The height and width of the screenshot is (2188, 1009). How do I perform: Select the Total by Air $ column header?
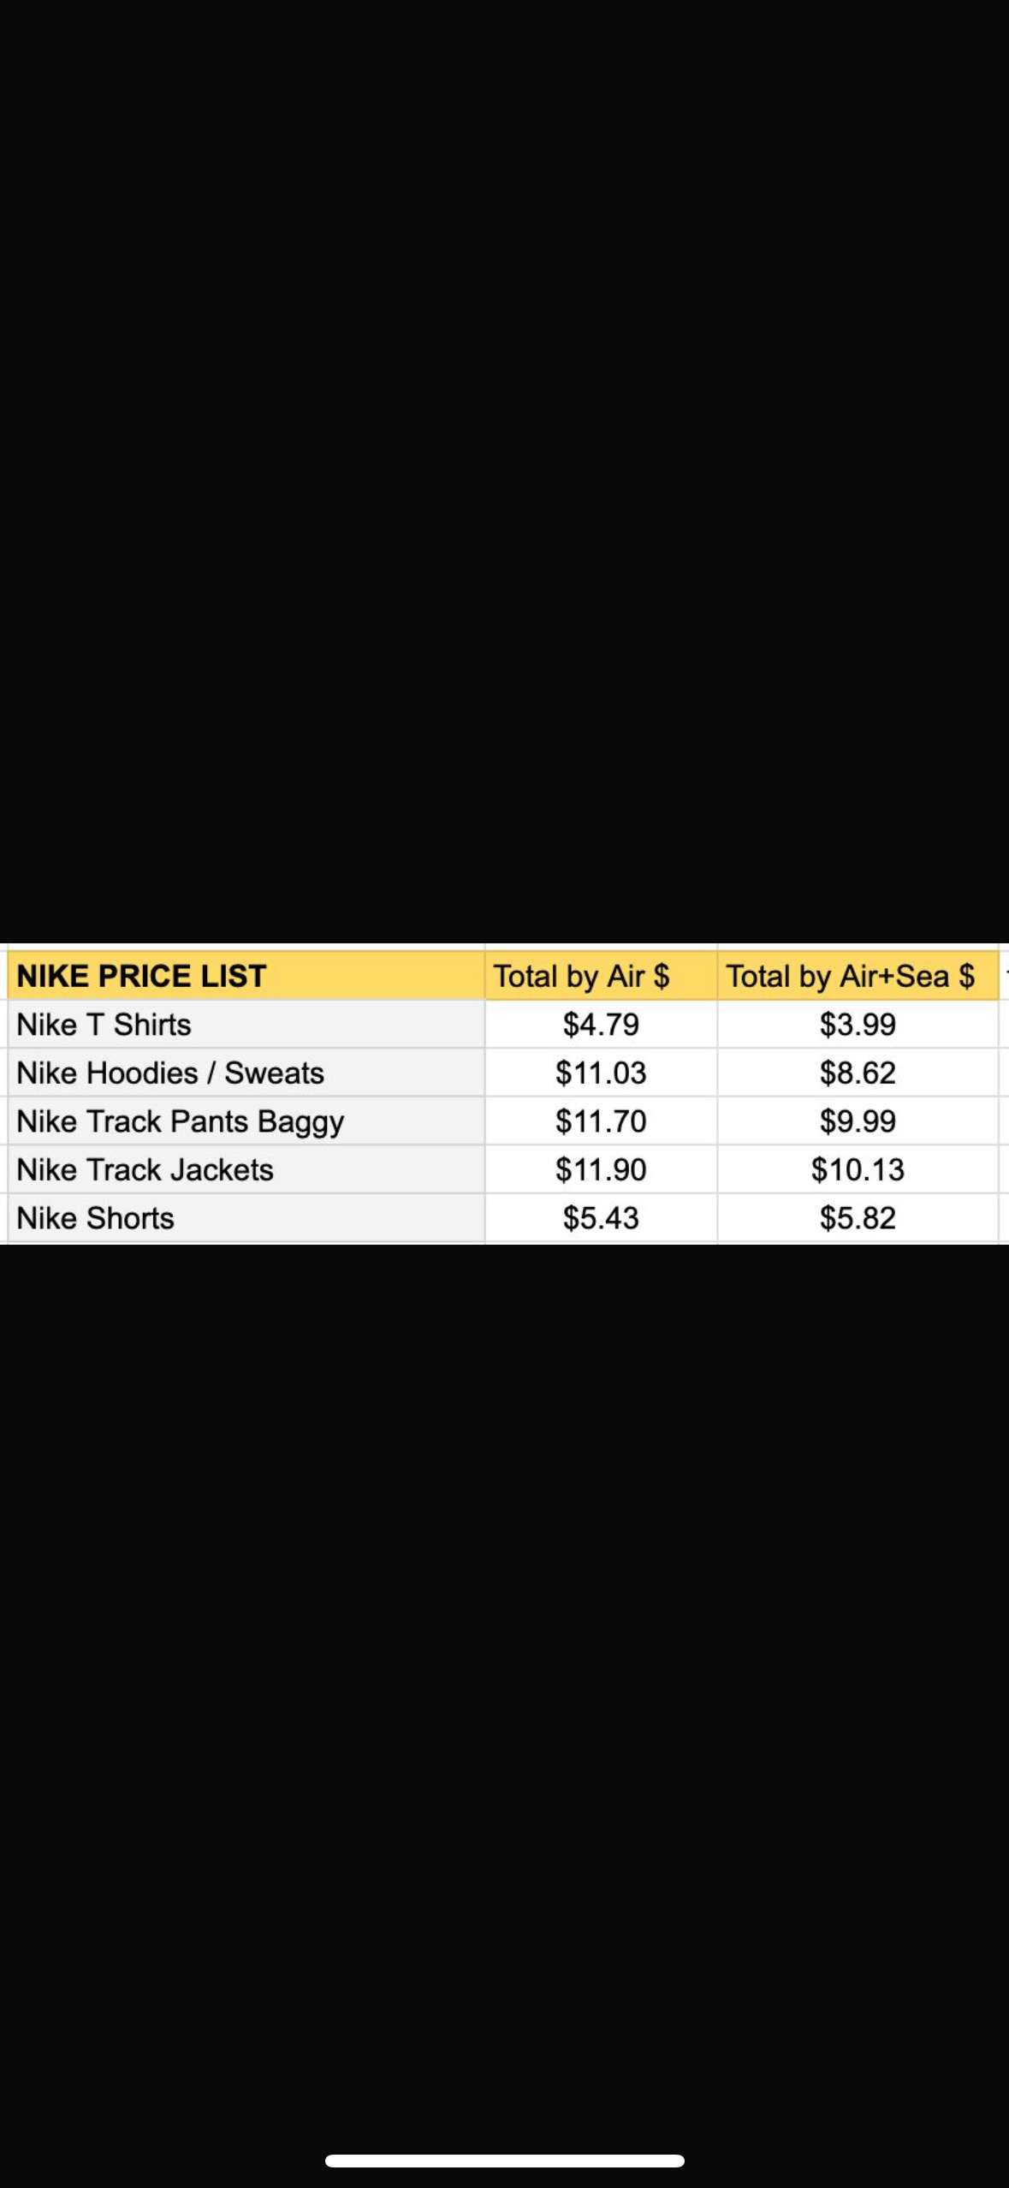tap(600, 976)
